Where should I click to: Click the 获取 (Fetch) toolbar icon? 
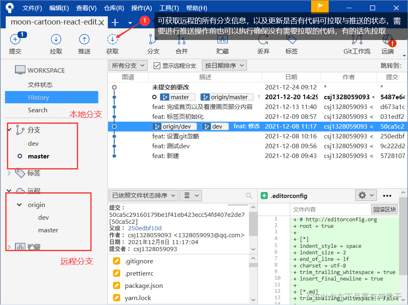(112, 40)
